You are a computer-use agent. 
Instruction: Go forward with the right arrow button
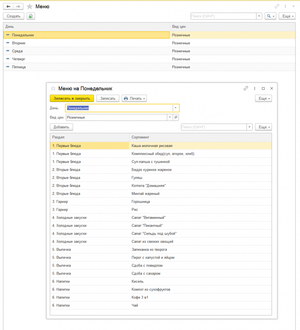point(18,6)
